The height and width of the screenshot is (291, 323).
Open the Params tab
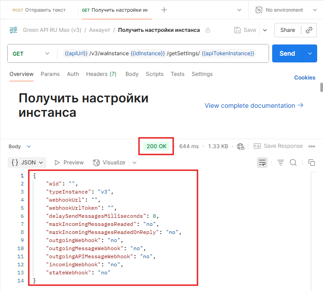click(x=50, y=74)
